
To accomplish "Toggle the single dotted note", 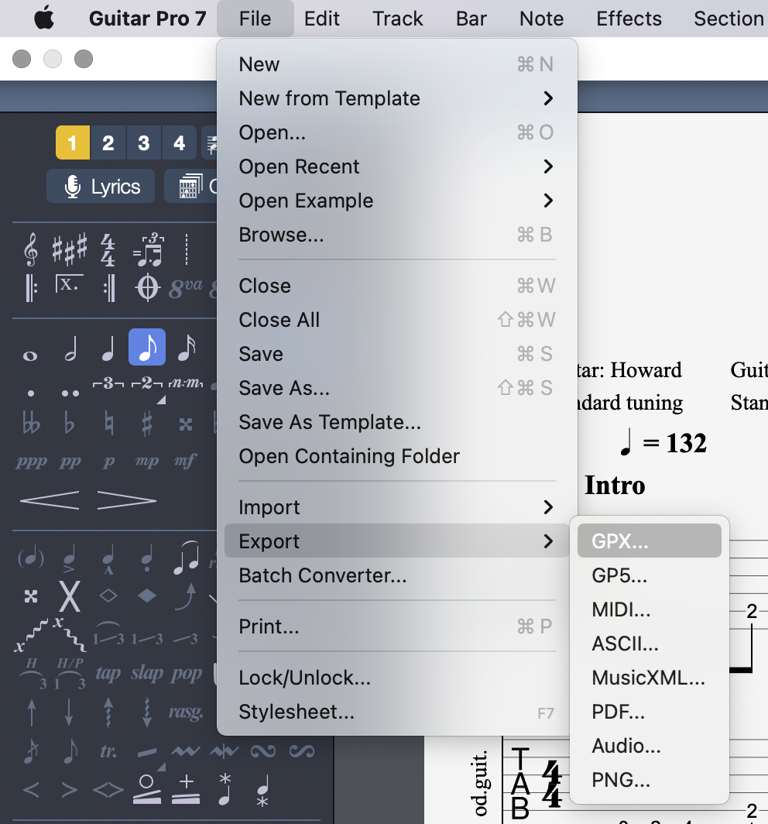I will tap(31, 393).
